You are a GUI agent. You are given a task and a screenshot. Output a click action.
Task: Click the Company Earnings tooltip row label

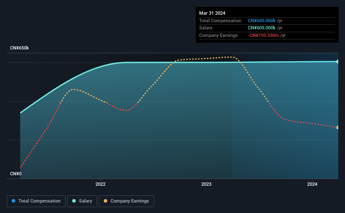pos(218,35)
